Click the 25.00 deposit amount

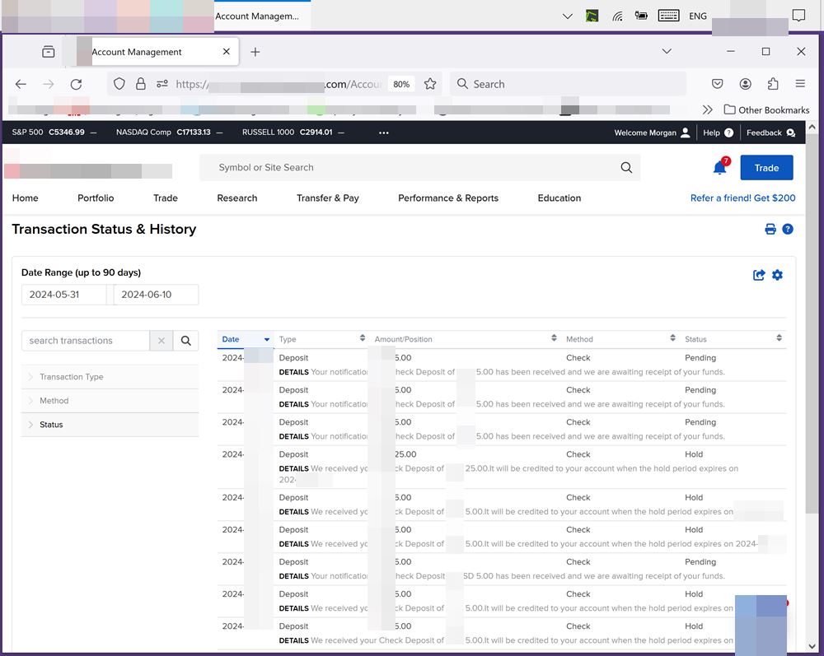pyautogui.click(x=405, y=454)
